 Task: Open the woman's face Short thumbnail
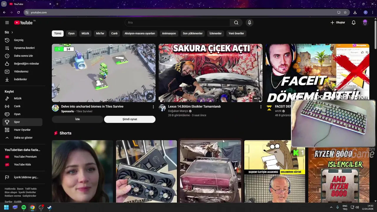[x=82, y=171]
